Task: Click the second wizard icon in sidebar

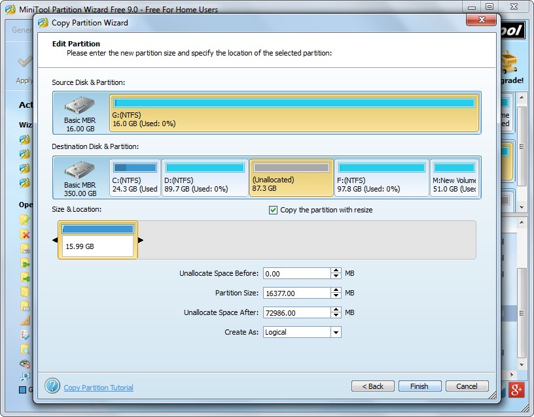Action: pos(24,154)
